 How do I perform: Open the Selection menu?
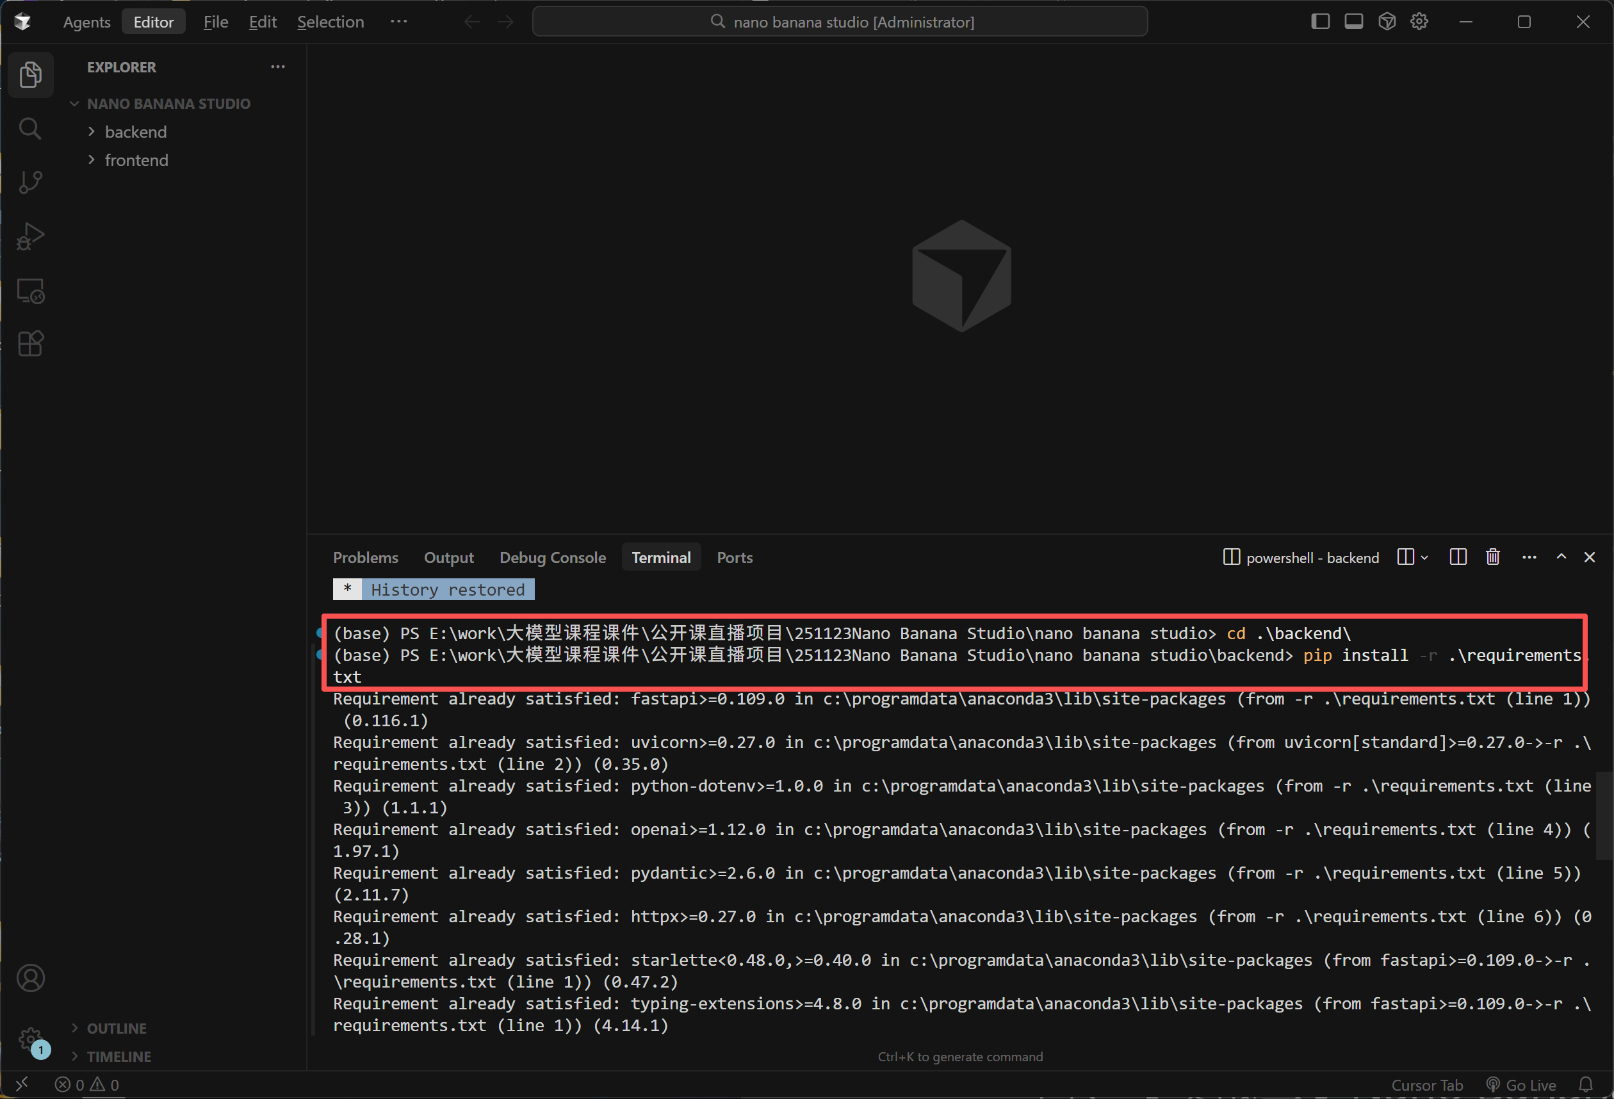pos(330,22)
